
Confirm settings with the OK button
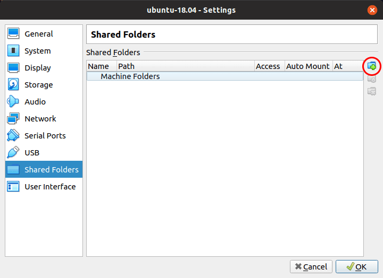(x=356, y=266)
